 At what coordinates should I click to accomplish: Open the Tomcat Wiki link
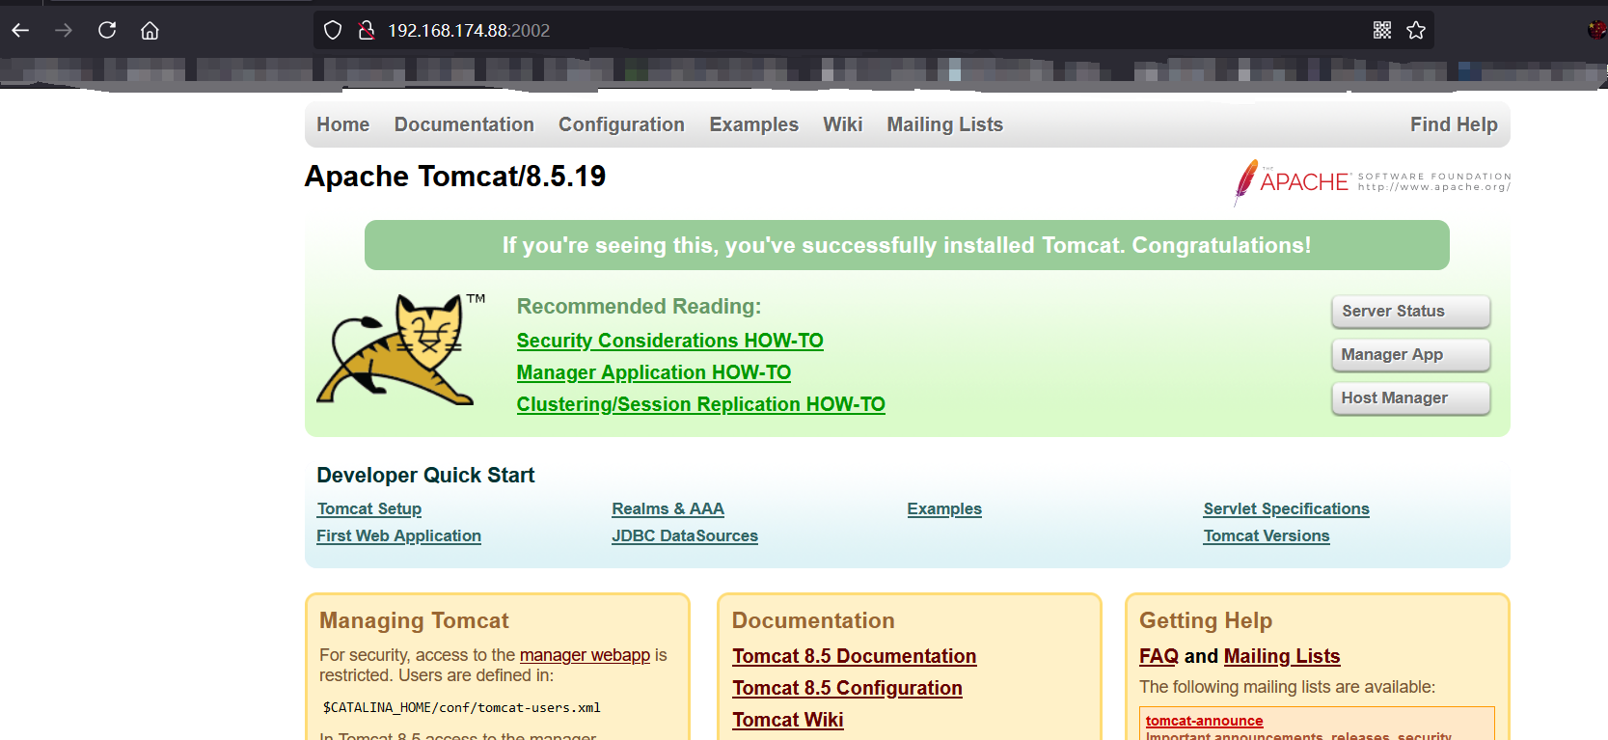pos(787,720)
